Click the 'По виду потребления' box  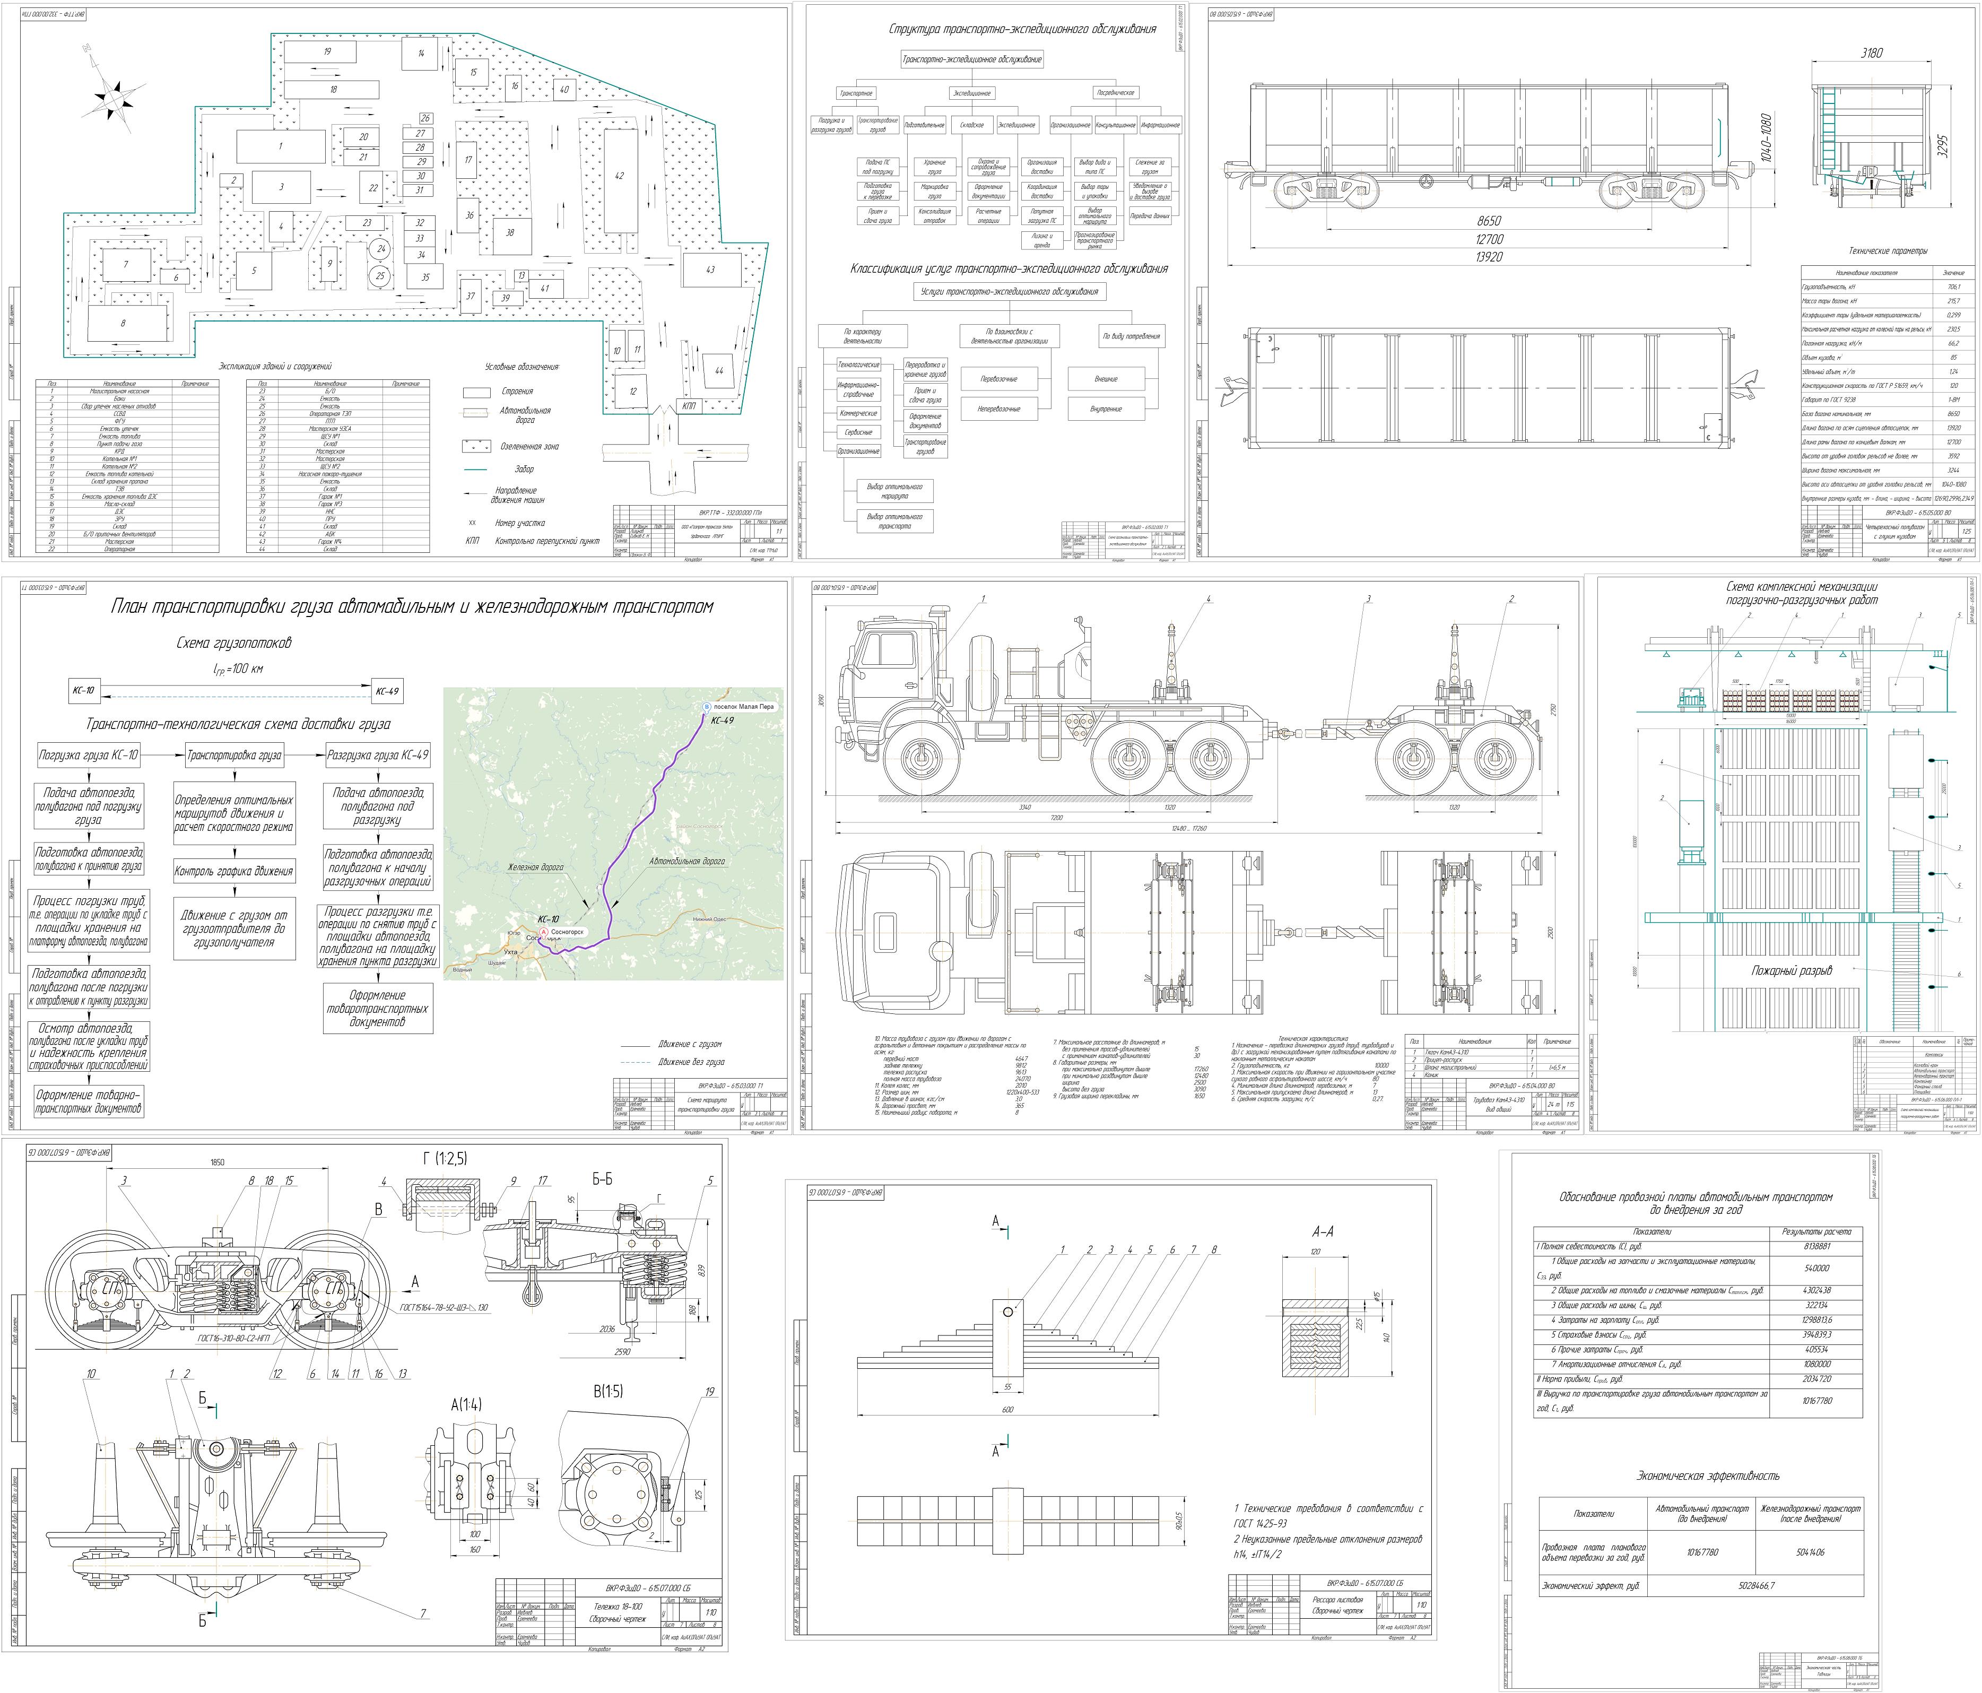click(x=1132, y=337)
